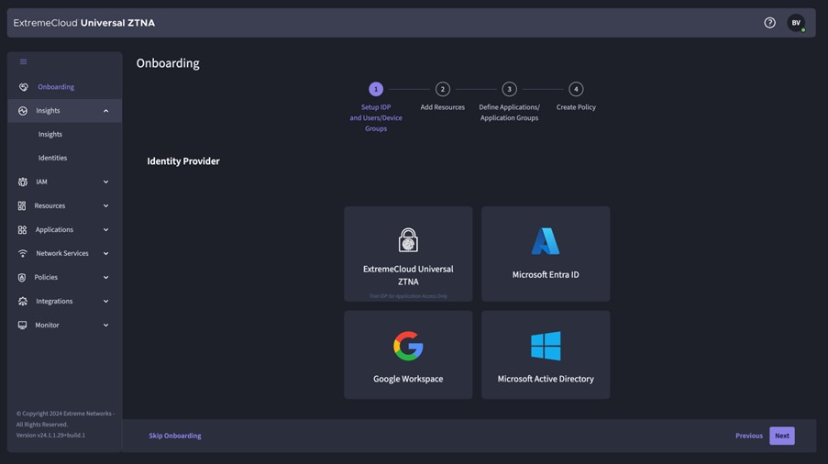The height and width of the screenshot is (464, 828).
Task: Expand the IAM menu chevron
Action: click(105, 182)
